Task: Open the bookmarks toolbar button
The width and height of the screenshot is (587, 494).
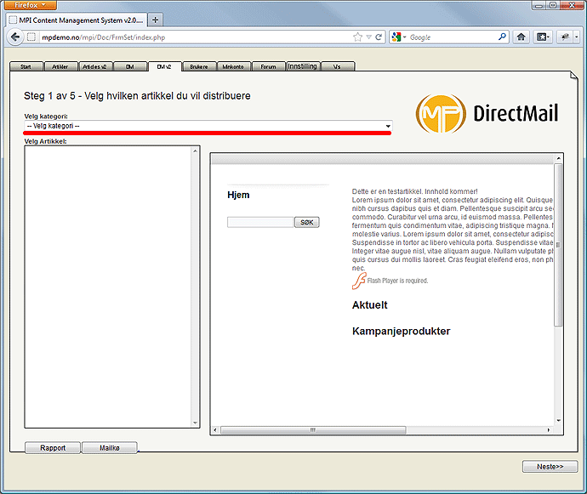Action: pyautogui.click(x=543, y=37)
